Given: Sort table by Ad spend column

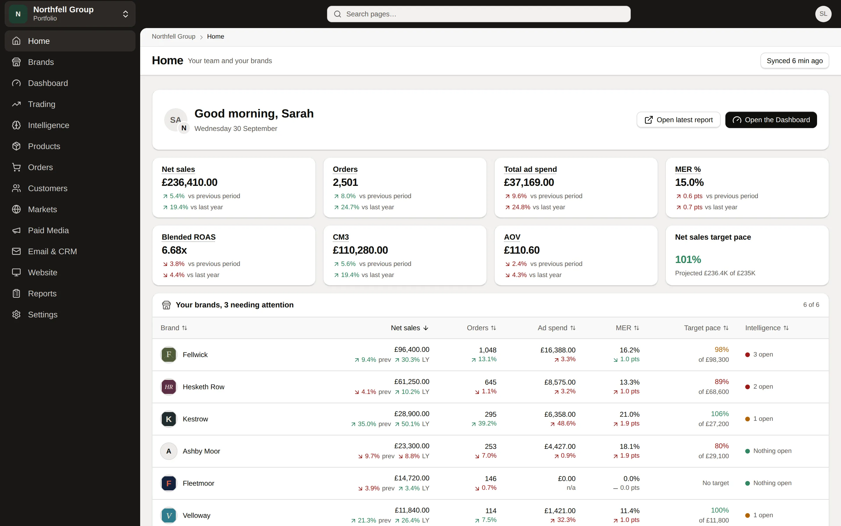Looking at the screenshot, I should [556, 328].
